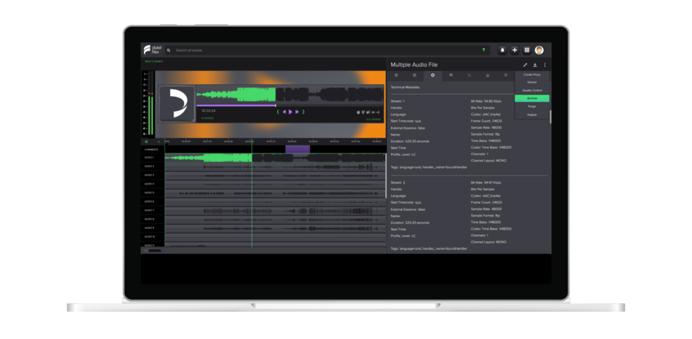Step back with the purple left arrow
Viewport: 692px width, 339px height.
pyautogui.click(x=284, y=112)
